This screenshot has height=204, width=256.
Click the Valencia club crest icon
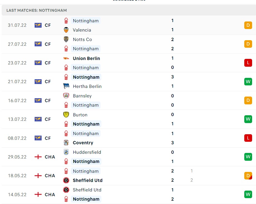click(x=66, y=30)
